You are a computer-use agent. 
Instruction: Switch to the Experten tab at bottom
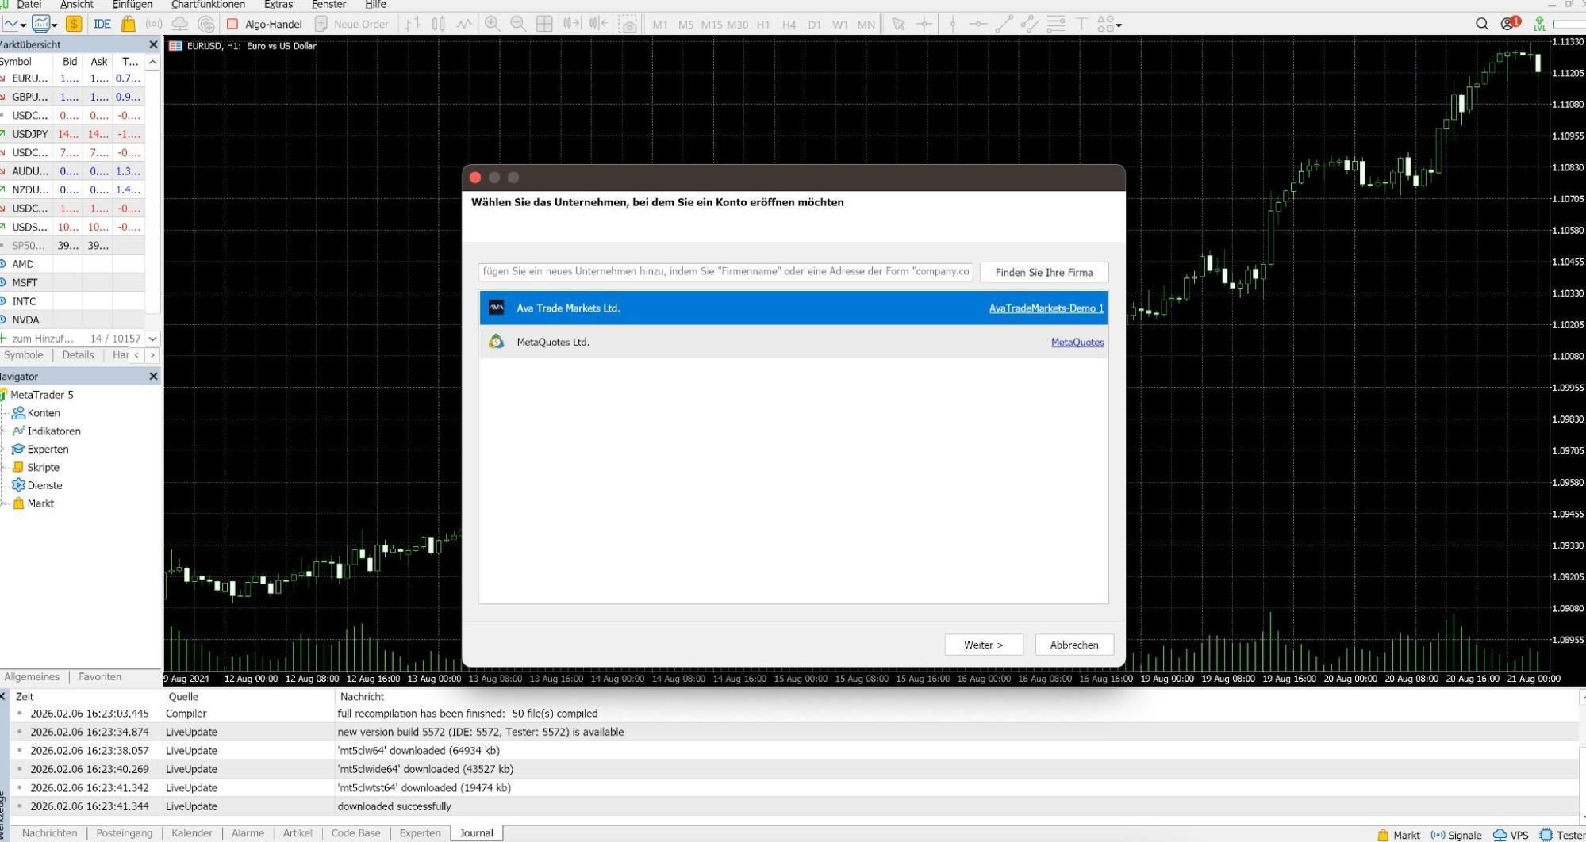(x=420, y=833)
